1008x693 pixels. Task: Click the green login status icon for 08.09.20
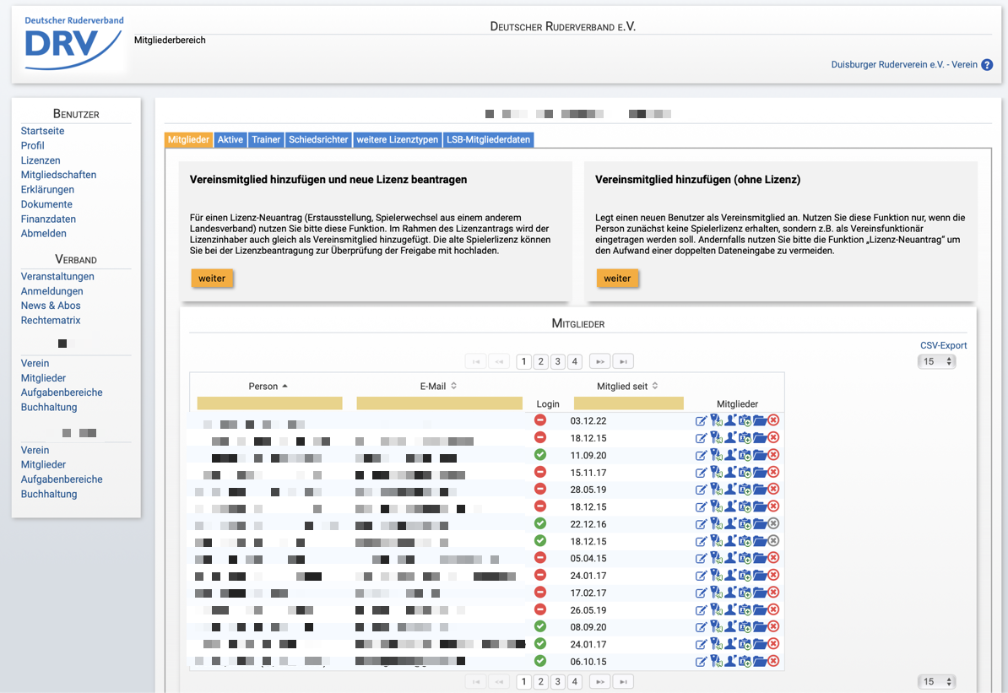tap(540, 626)
